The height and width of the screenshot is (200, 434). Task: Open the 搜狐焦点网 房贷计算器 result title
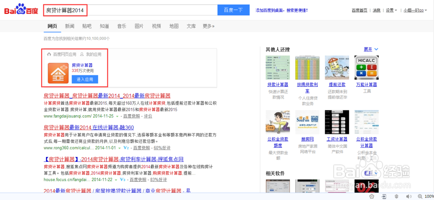click(114, 159)
